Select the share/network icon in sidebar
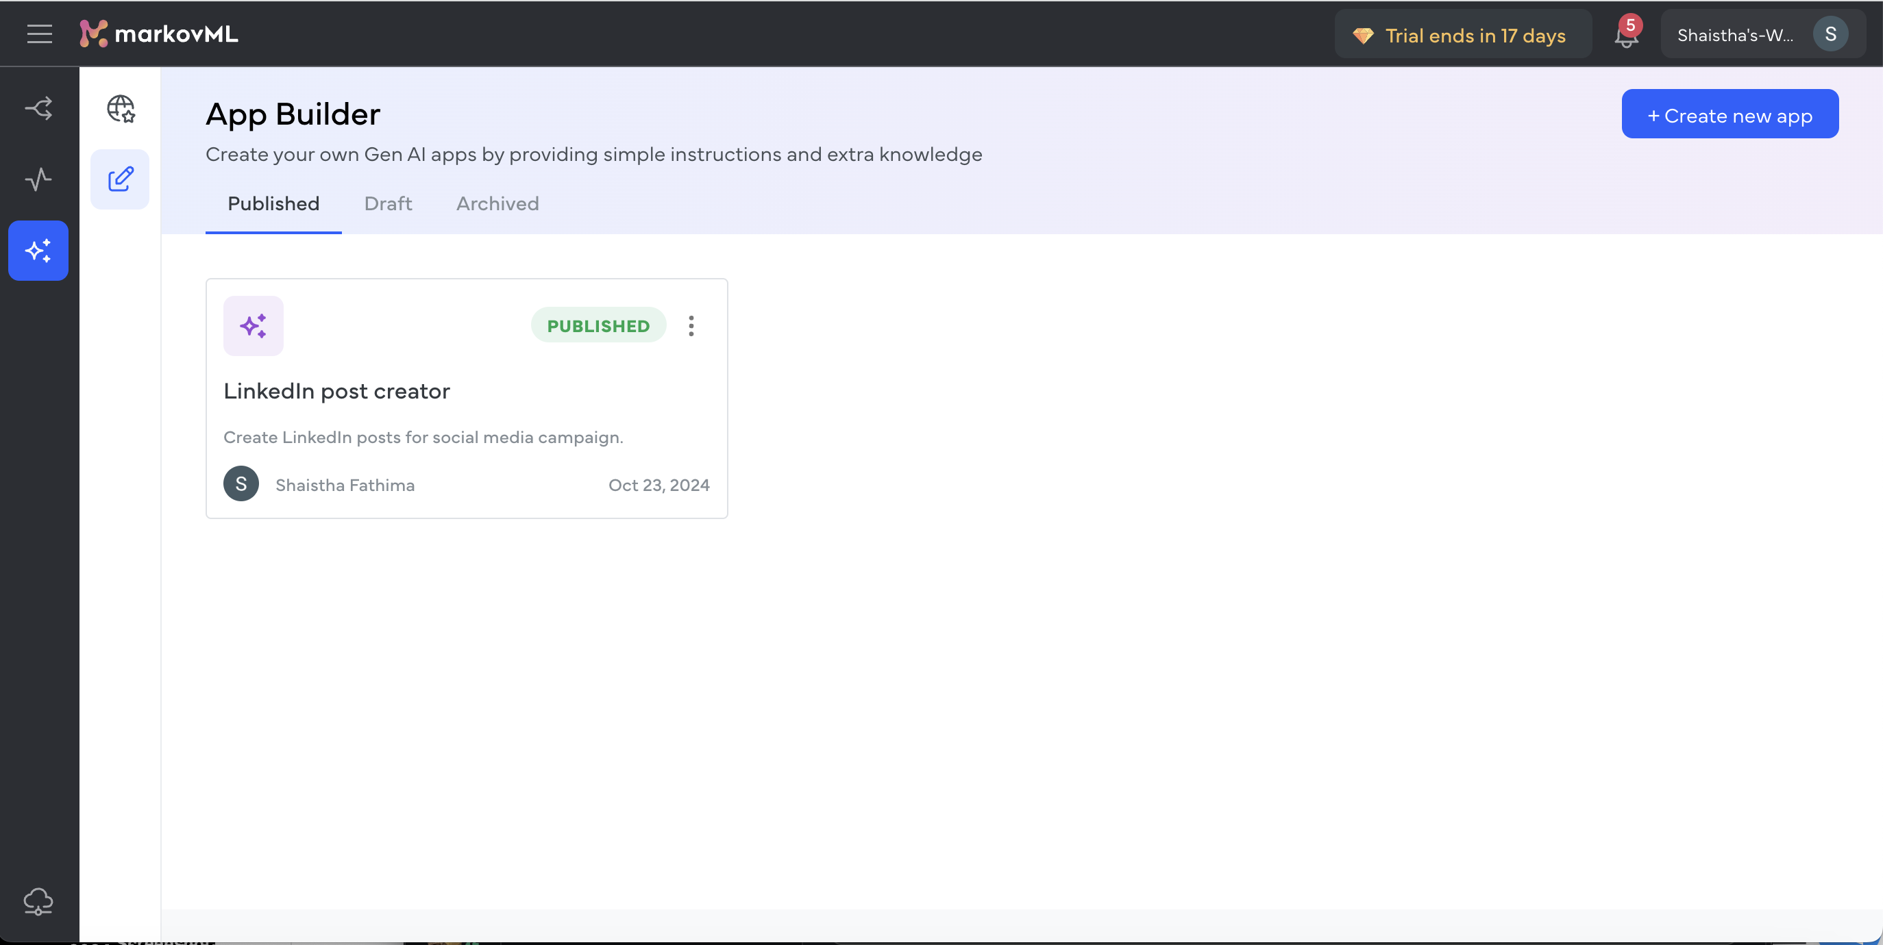This screenshot has height=945, width=1883. tap(38, 108)
